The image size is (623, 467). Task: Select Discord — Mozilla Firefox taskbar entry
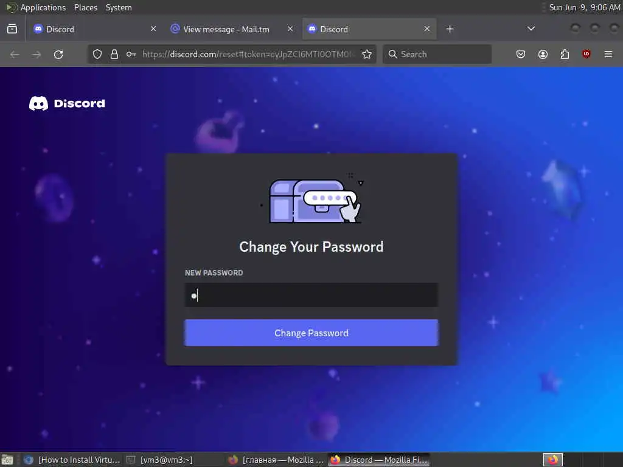pyautogui.click(x=380, y=460)
